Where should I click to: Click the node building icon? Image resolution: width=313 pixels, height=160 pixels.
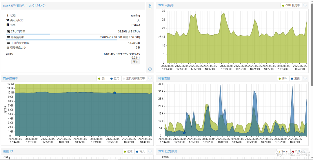(x=8, y=25)
